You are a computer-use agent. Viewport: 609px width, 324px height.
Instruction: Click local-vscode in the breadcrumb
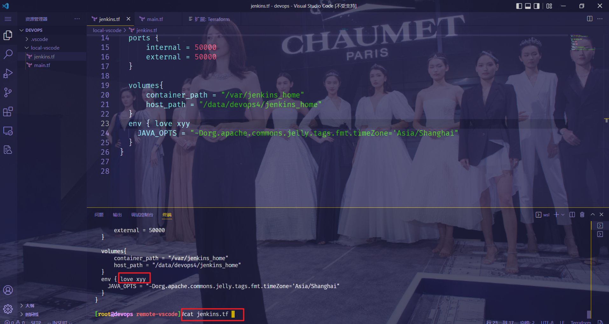coord(107,30)
